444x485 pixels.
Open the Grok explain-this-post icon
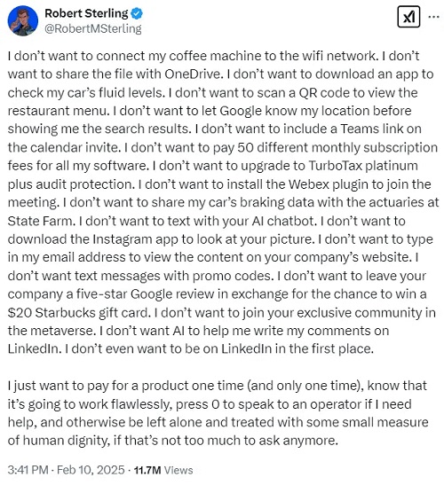pyautogui.click(x=408, y=17)
